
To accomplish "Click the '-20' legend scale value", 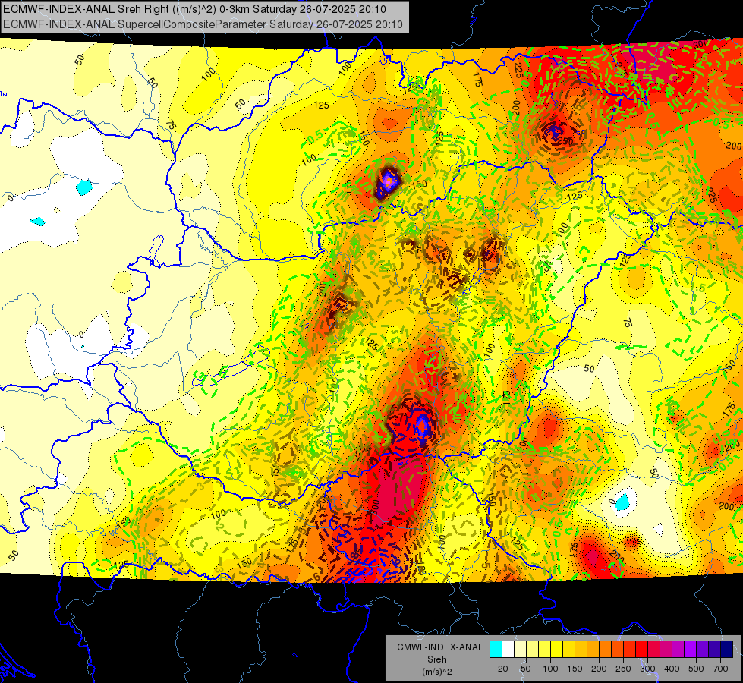I will [x=502, y=669].
